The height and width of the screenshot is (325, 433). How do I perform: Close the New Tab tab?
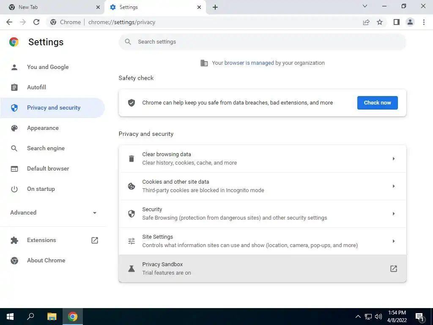98,7
